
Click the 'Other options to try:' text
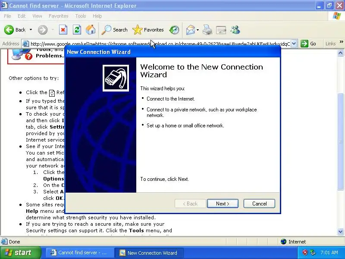click(34, 78)
